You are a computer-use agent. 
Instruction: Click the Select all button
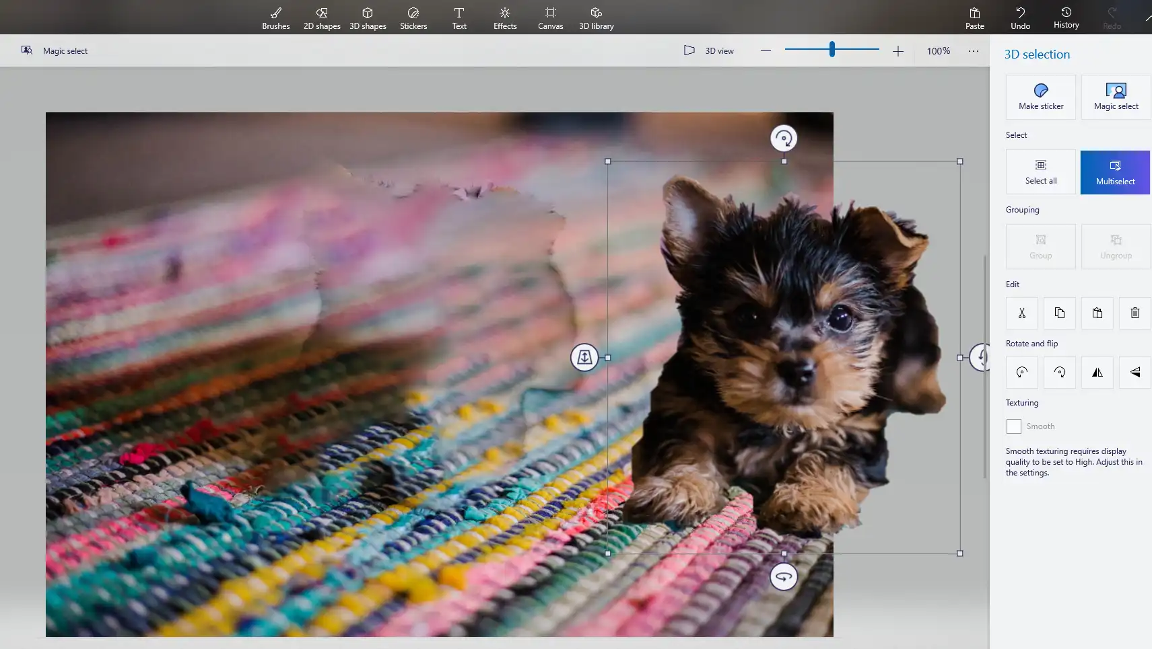point(1041,172)
